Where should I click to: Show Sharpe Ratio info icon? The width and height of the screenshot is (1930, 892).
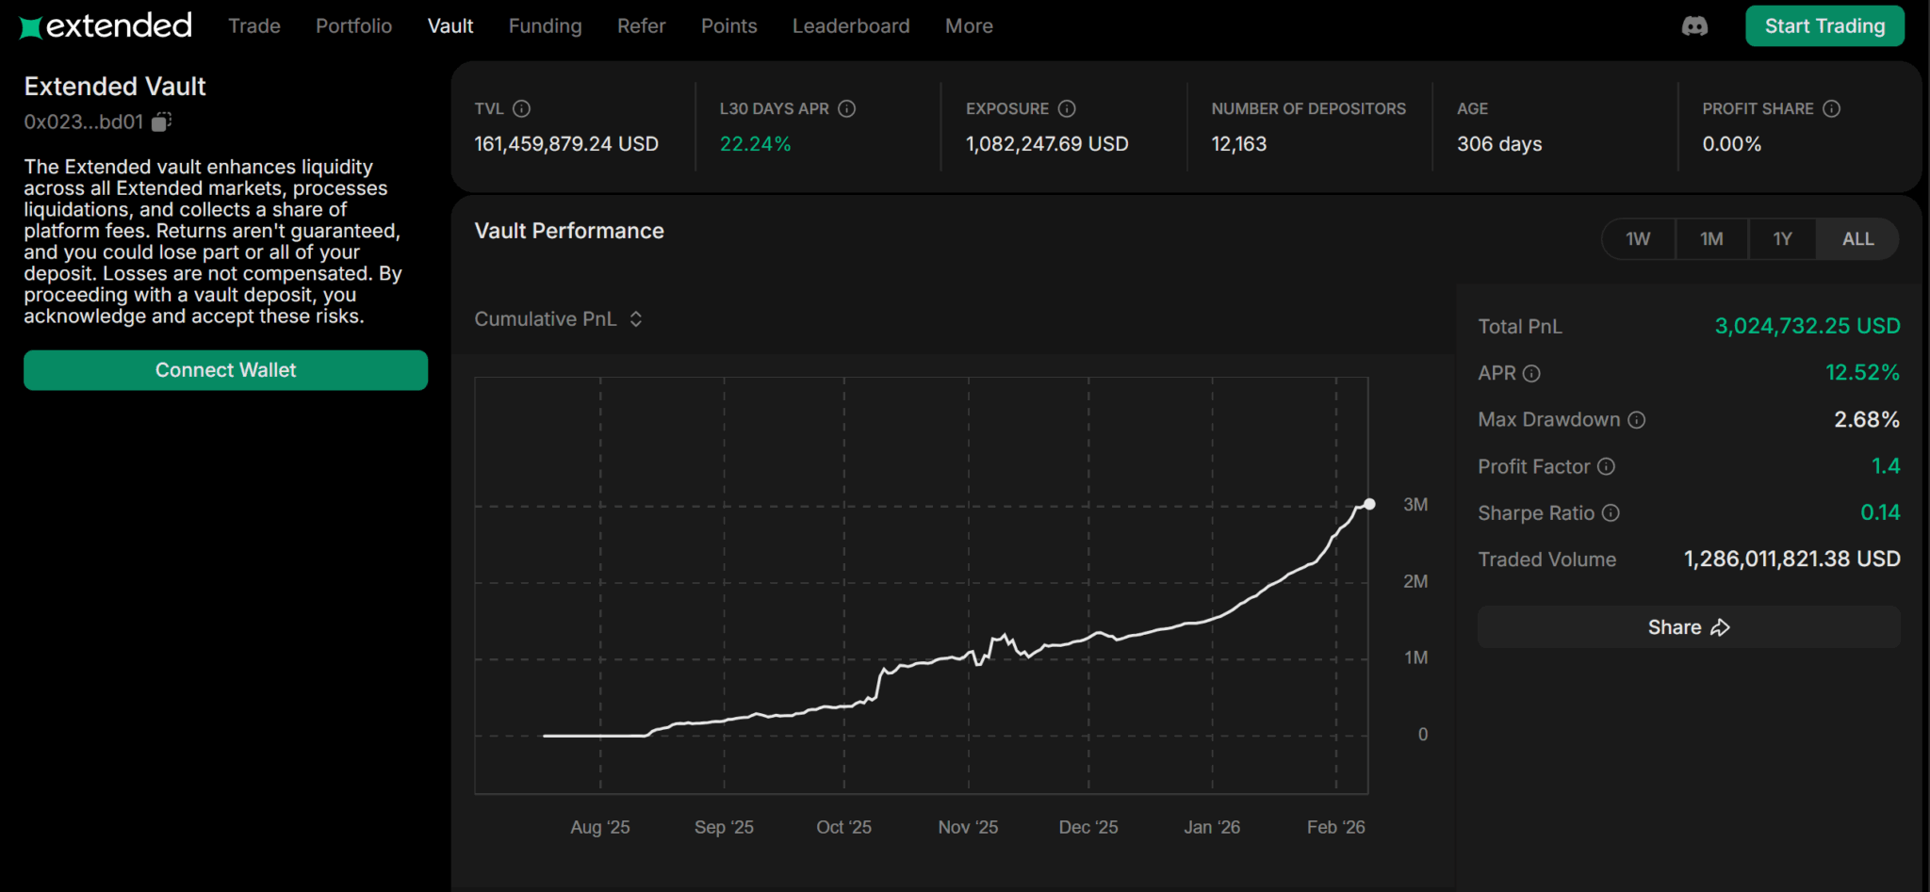[x=1611, y=512]
